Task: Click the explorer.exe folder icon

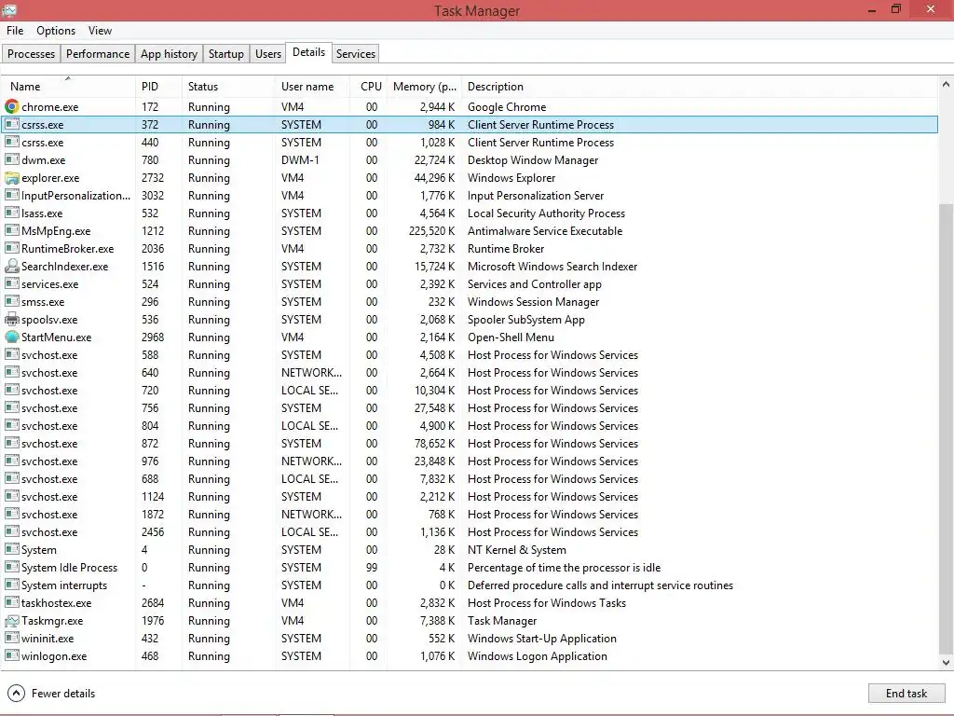Action: tap(11, 178)
